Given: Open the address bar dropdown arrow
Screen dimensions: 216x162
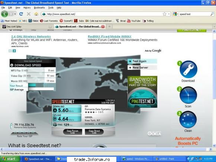Looking at the screenshot, I should click(169, 14).
